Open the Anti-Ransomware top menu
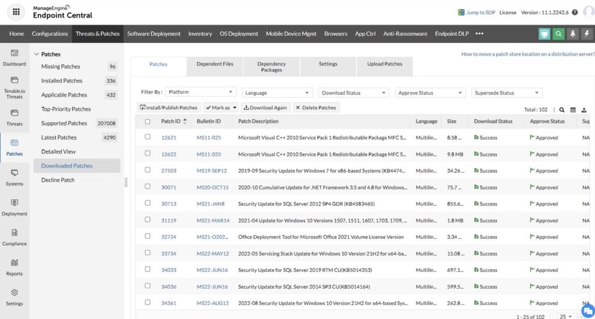This screenshot has width=595, height=319. pos(405,34)
